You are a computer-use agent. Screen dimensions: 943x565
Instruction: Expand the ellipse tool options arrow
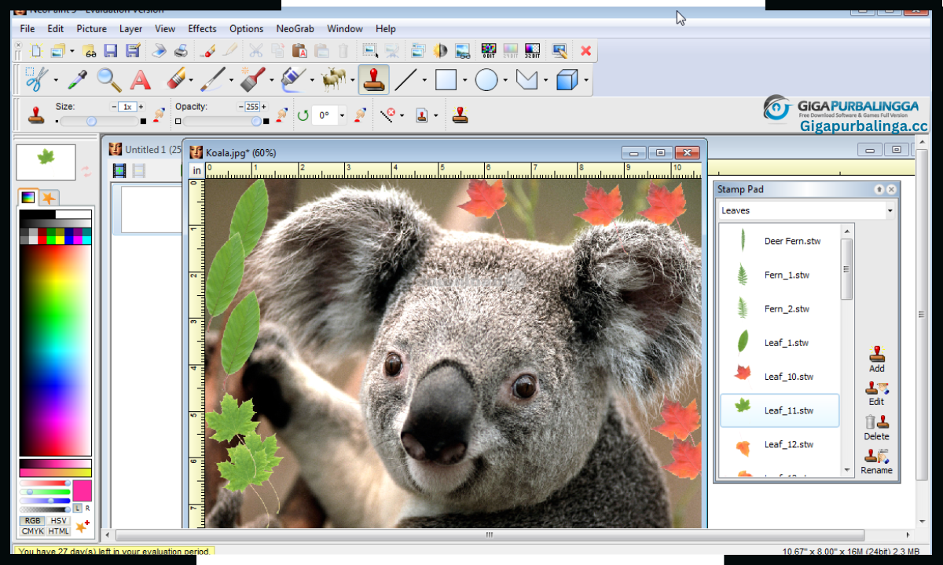505,80
